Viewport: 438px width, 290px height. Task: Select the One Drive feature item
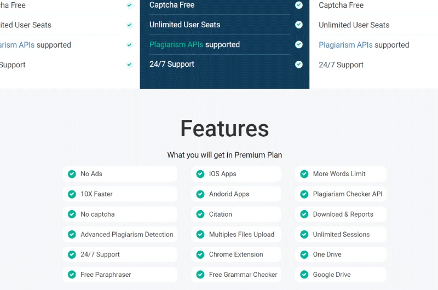[x=341, y=254]
